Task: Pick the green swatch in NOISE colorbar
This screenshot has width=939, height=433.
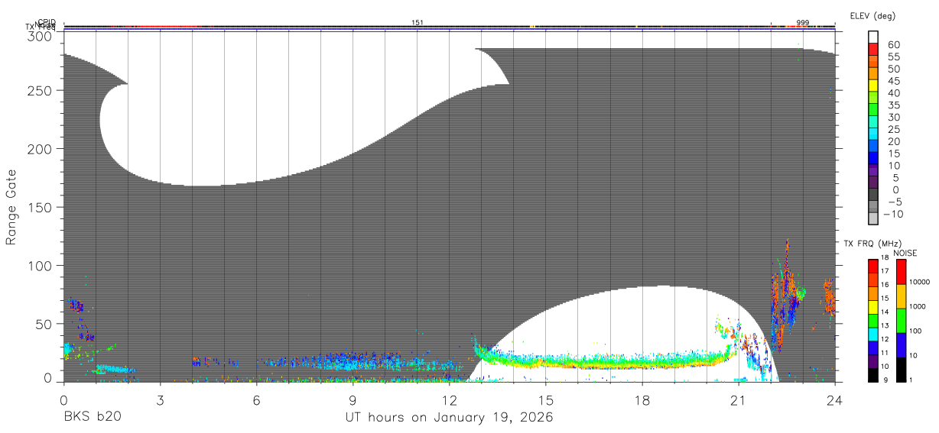Action: coord(901,321)
